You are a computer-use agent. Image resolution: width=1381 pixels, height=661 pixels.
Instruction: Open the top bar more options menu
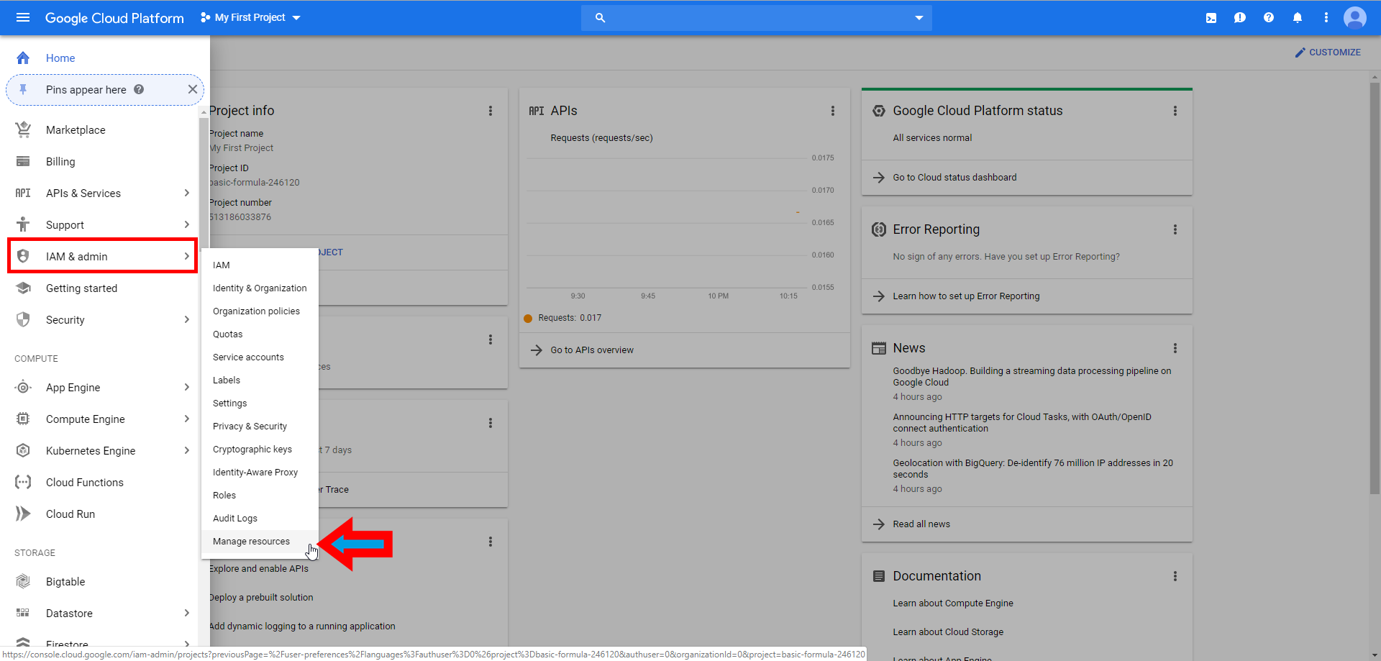(x=1326, y=18)
